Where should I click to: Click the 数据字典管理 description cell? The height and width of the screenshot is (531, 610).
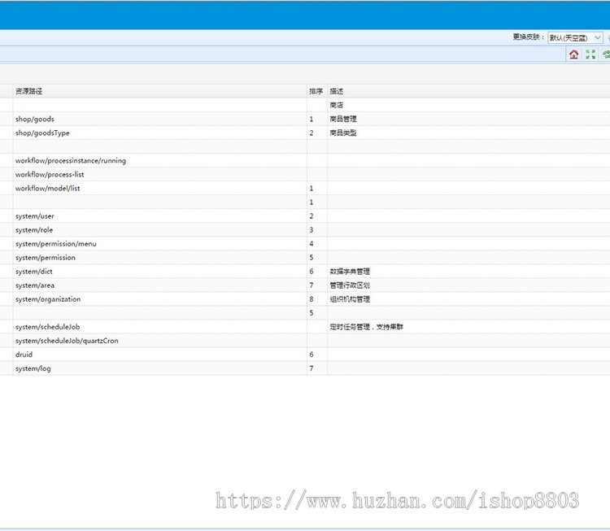(468, 272)
